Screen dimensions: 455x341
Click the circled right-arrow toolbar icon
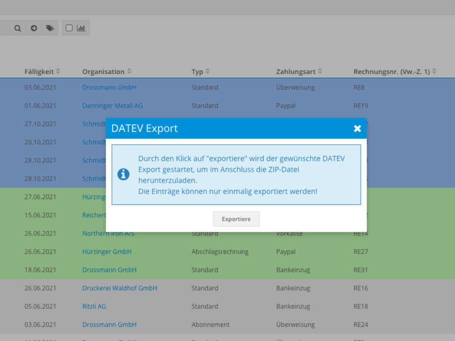(x=34, y=28)
